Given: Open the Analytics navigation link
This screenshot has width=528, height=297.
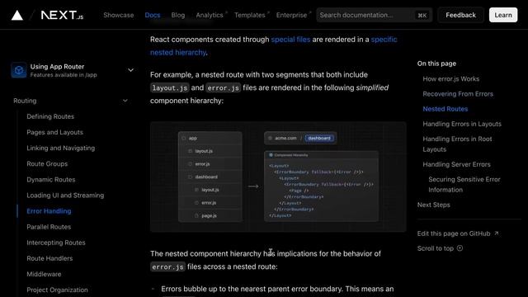Looking at the screenshot, I should tap(210, 15).
